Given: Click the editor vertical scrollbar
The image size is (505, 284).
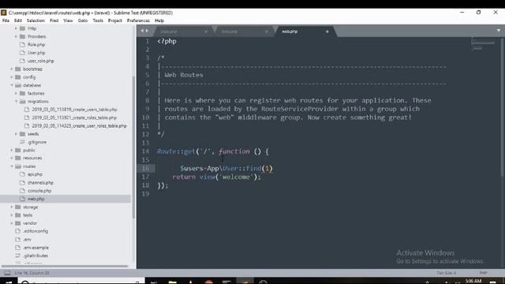Looking at the screenshot, I should pos(503,106).
